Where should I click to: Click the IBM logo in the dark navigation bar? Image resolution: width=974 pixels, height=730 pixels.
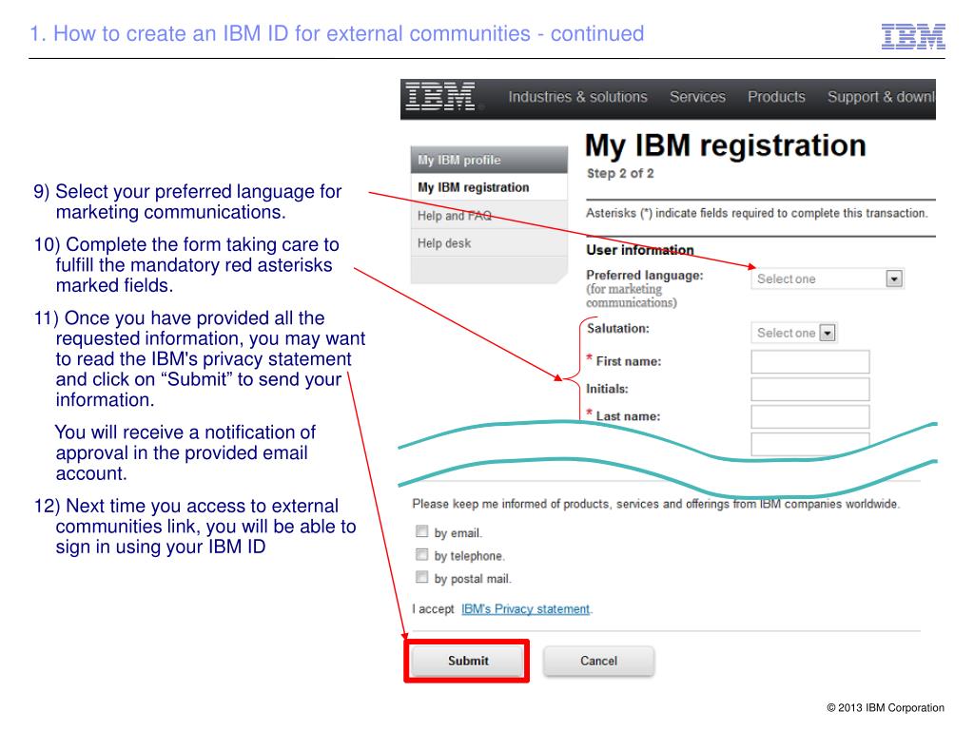439,97
